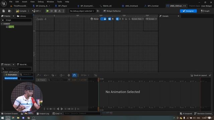Open the Screen Size dropdown

click(x=137, y=19)
